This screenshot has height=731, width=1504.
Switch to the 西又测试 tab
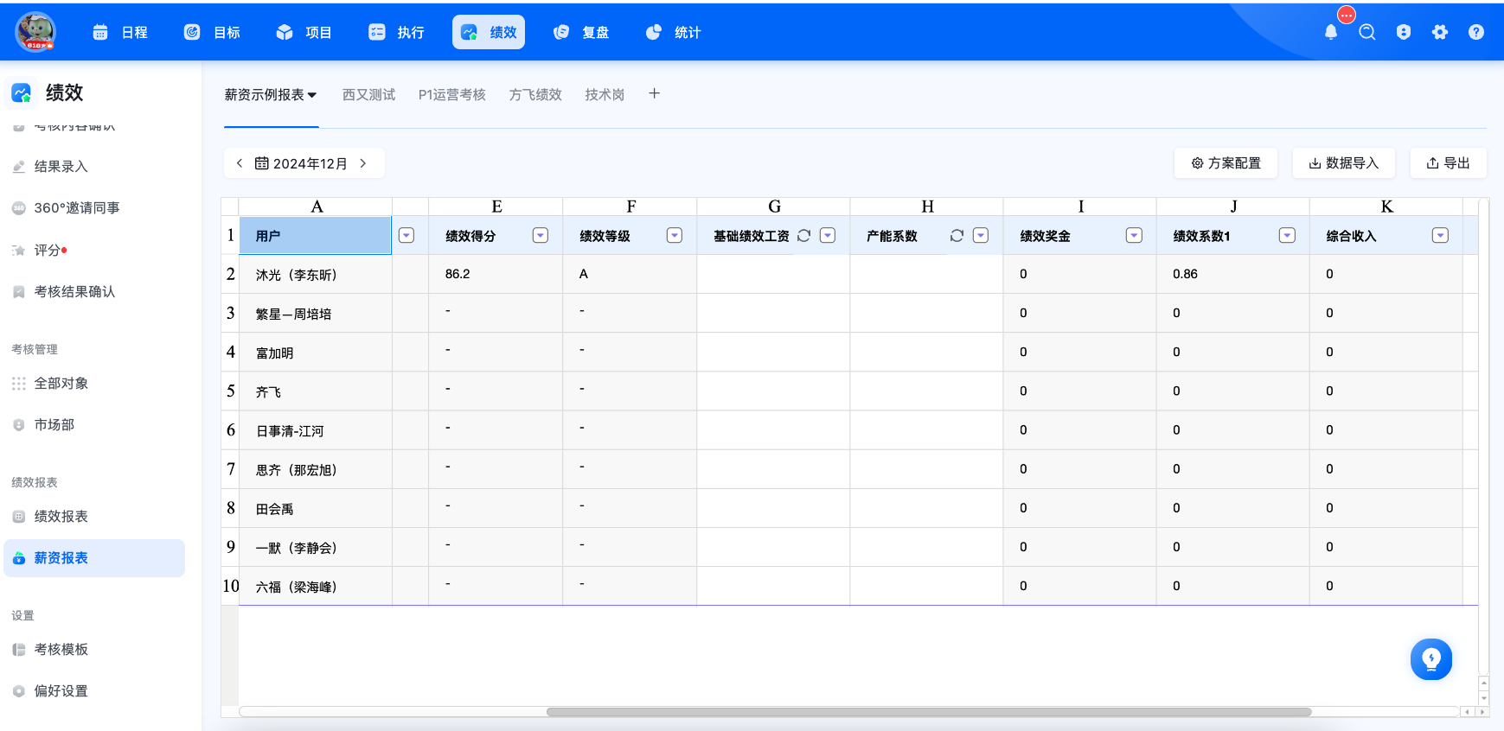[369, 95]
